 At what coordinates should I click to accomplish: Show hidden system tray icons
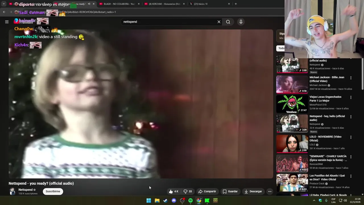pos(314,200)
